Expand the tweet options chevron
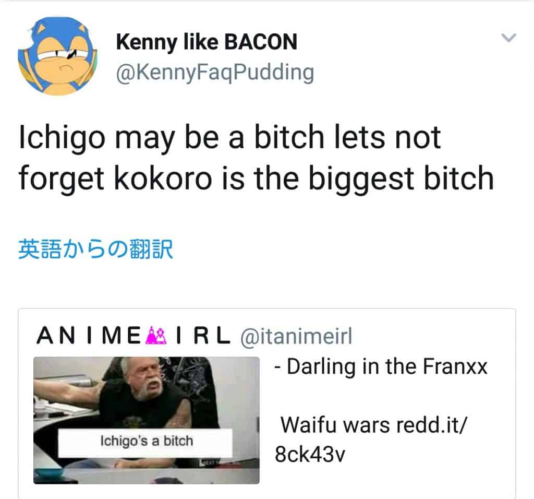The height and width of the screenshot is (499, 534). (x=509, y=37)
